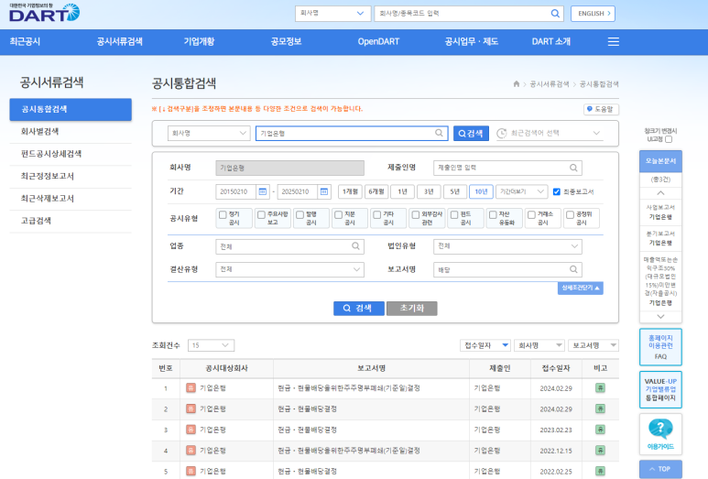Image resolution: width=708 pixels, height=479 pixels.
Task: Check the 정기공시 checkbox
Action: click(x=223, y=215)
